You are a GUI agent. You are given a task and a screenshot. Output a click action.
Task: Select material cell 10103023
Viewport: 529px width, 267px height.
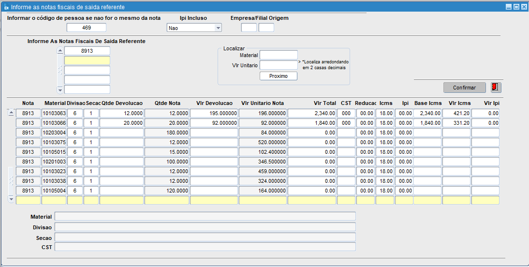click(x=54, y=171)
